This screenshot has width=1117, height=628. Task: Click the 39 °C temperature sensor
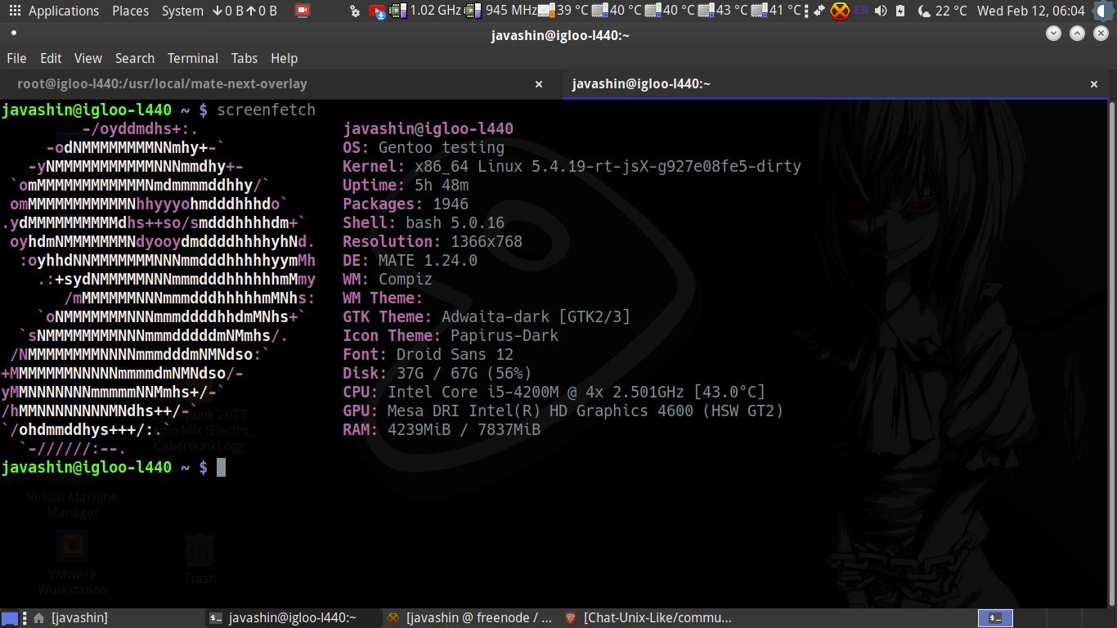pyautogui.click(x=563, y=11)
